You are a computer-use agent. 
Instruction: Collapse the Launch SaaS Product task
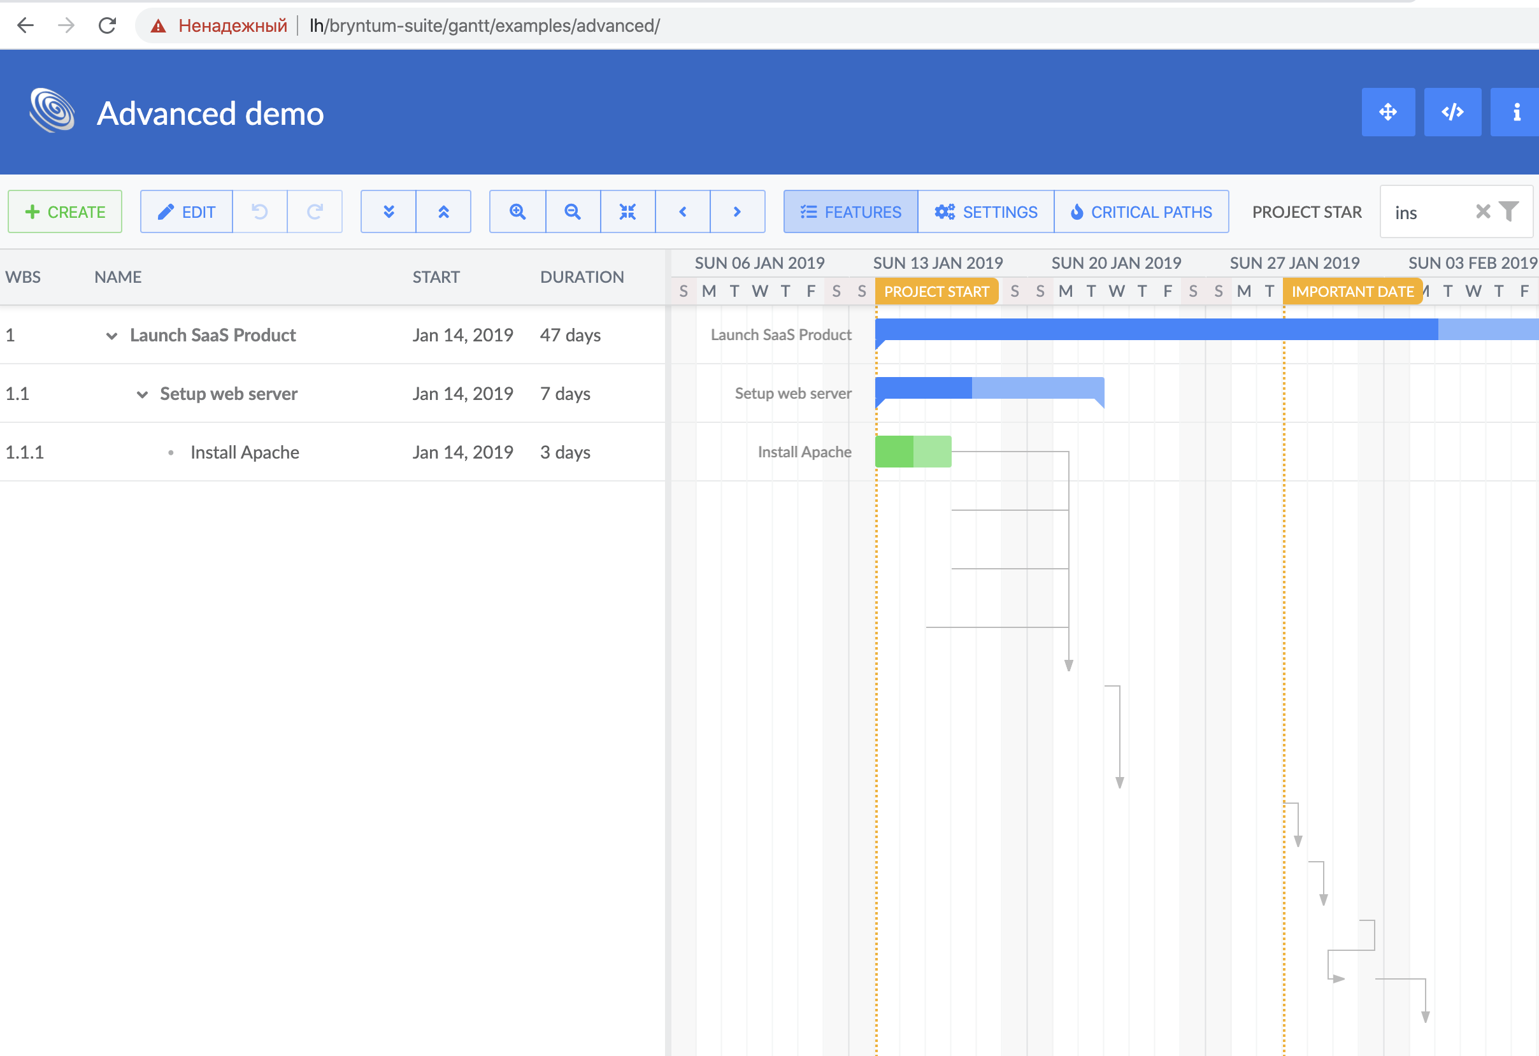pos(111,335)
